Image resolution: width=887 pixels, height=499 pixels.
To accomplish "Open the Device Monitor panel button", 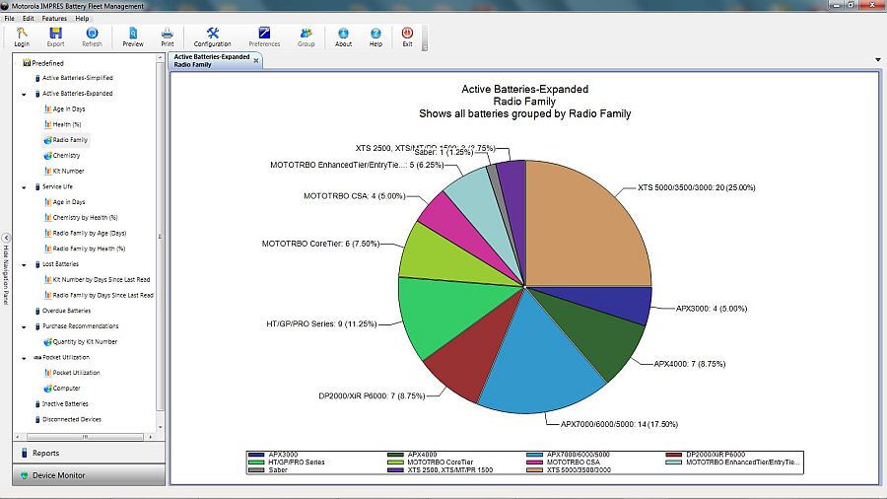I will click(89, 475).
